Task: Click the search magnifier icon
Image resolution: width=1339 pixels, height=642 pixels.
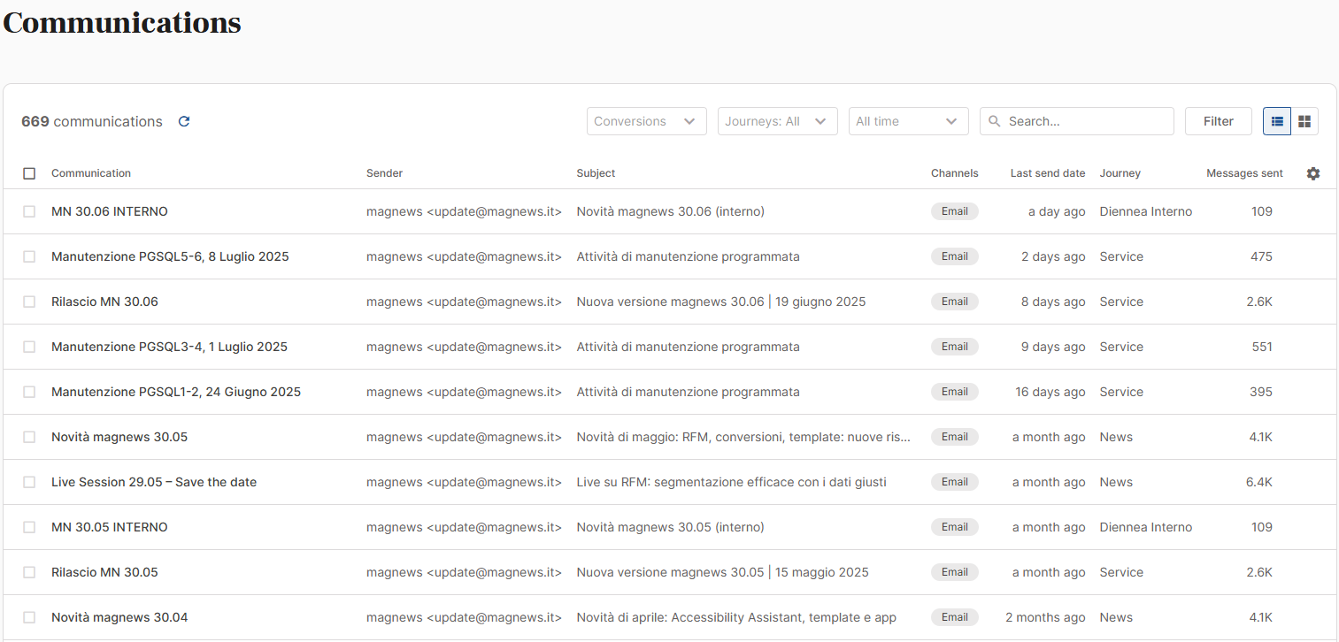Action: click(995, 121)
